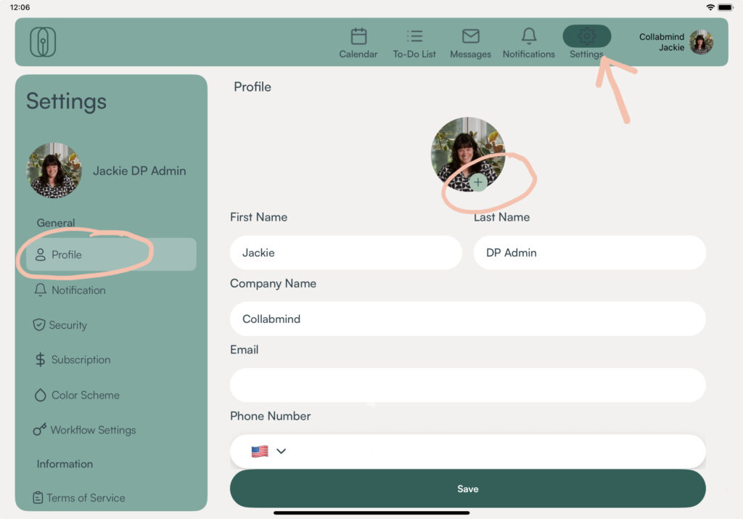Open the Notifications bell in top bar
Image resolution: width=743 pixels, height=519 pixels.
(x=529, y=36)
